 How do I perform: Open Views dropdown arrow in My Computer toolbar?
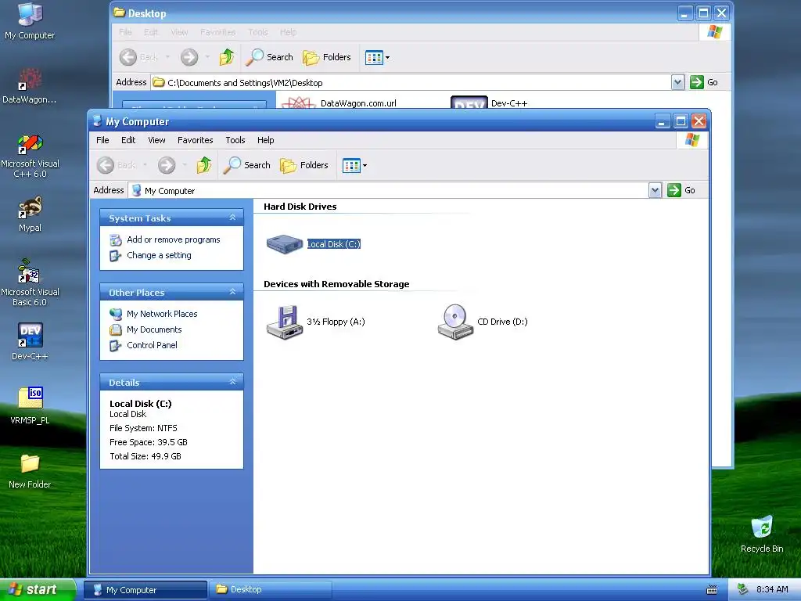pyautogui.click(x=365, y=166)
